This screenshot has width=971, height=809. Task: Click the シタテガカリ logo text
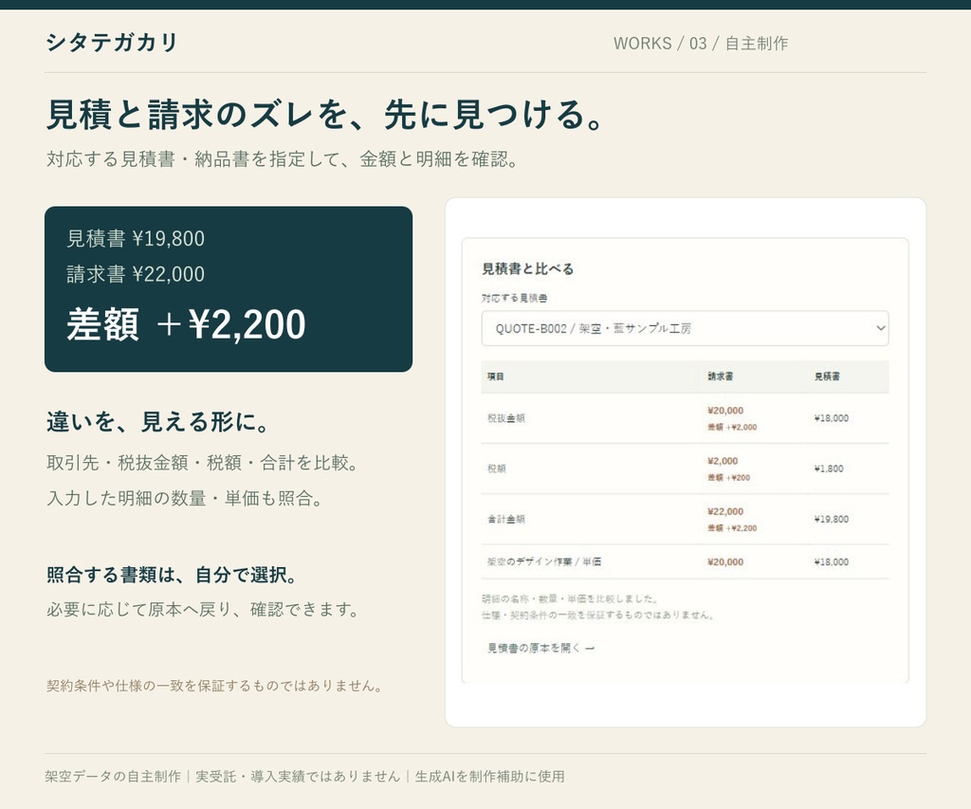pos(112,42)
